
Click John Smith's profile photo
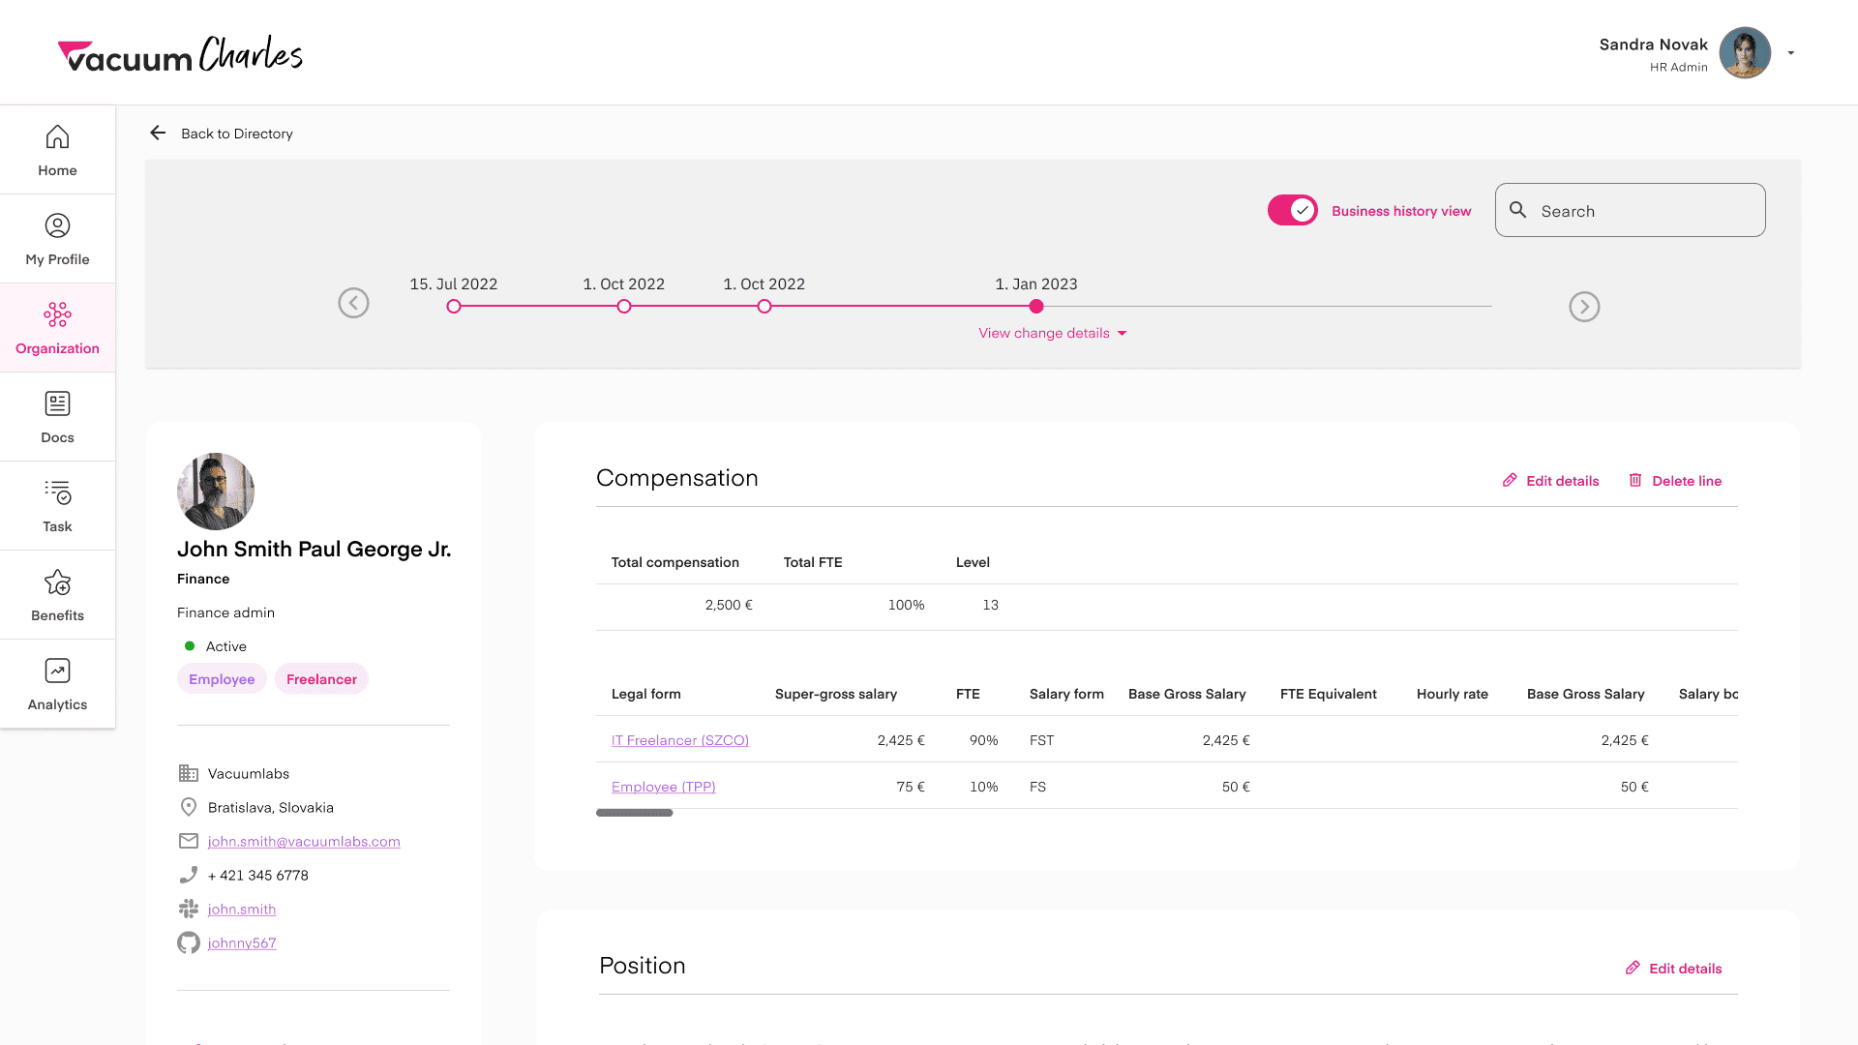216,492
